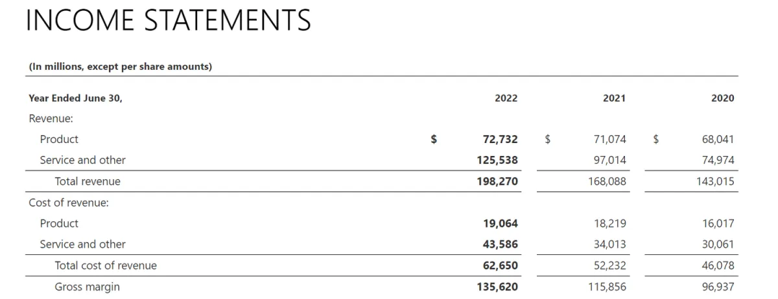778x299 pixels.
Task: Click the Cost of revenue section label
Action: tap(69, 203)
